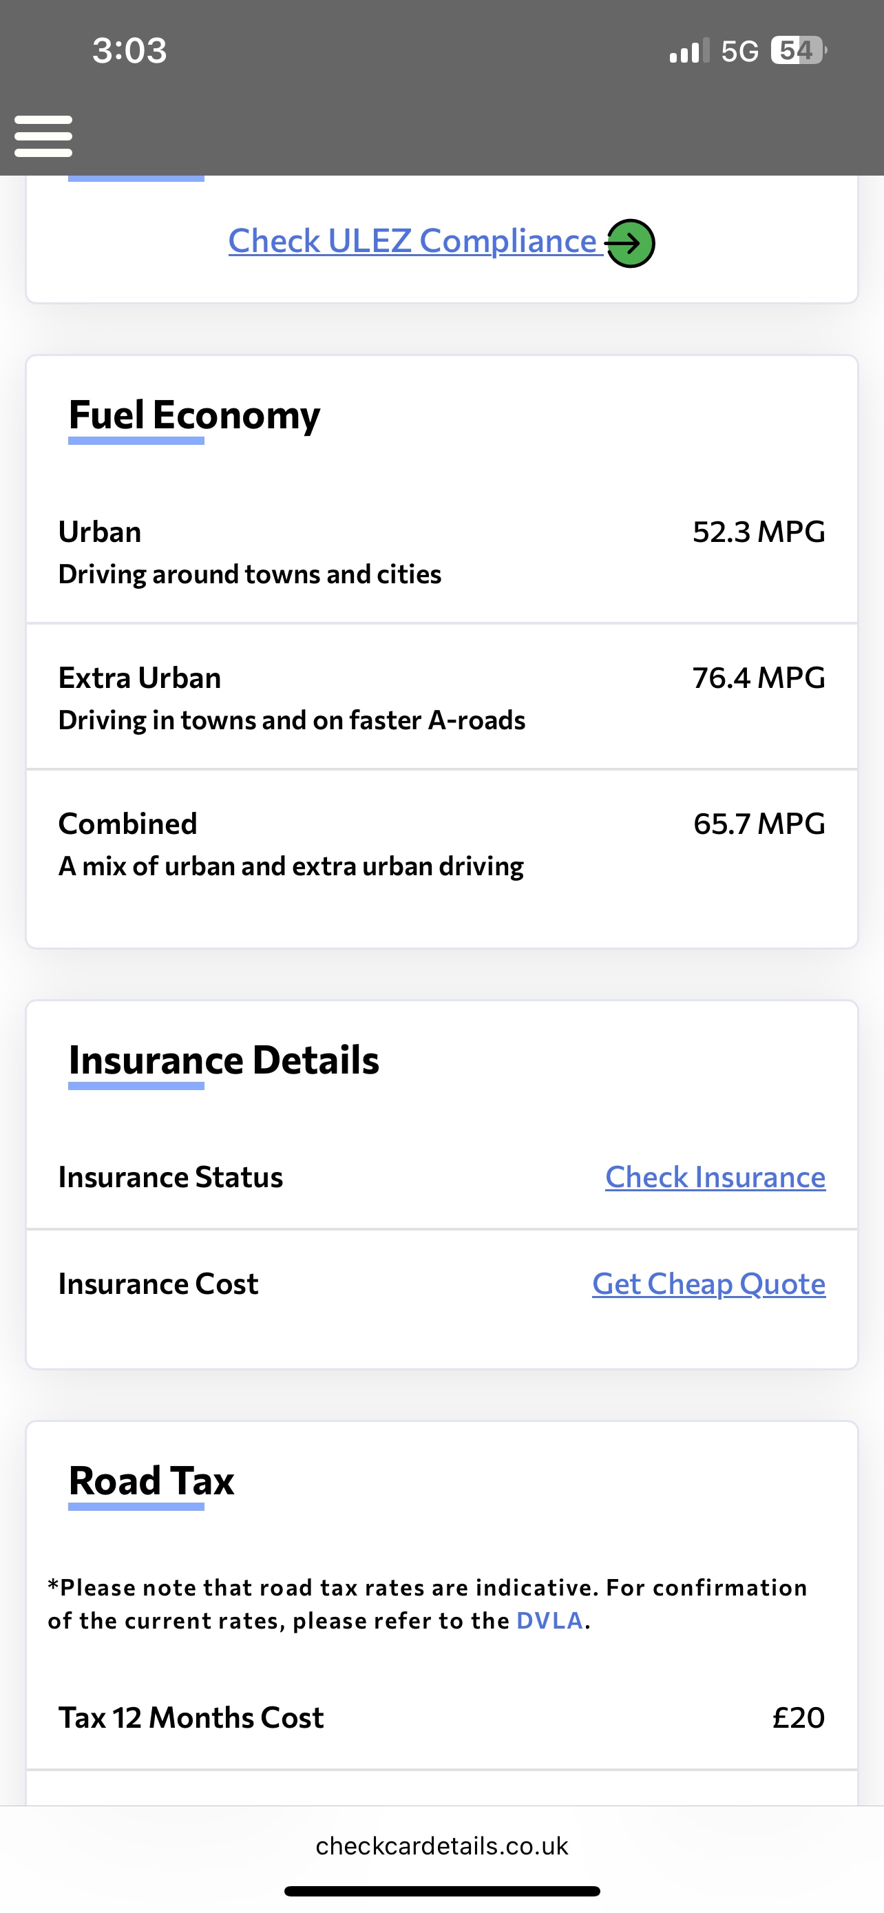
Task: Tap the checkcardetails.co.uk address bar
Action: pos(441,1846)
